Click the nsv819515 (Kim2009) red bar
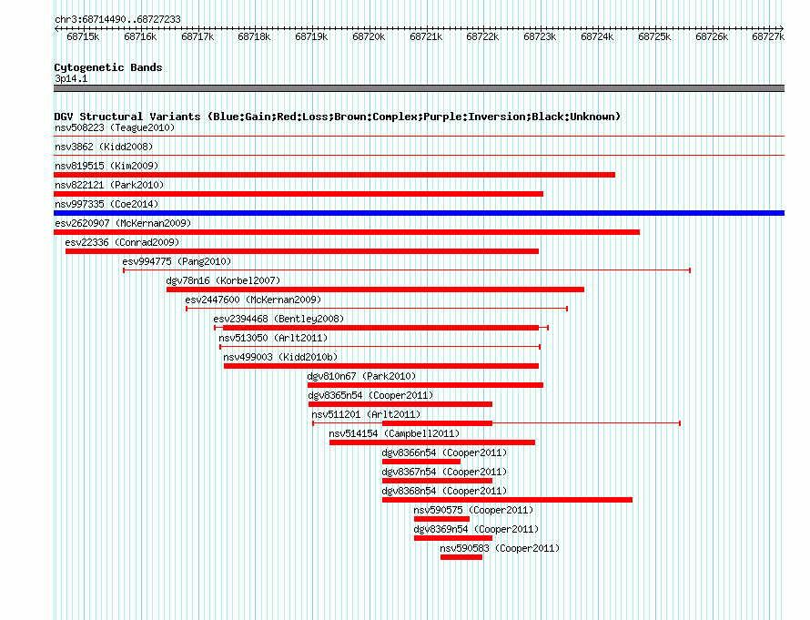This screenshot has height=620, width=810. [334, 175]
